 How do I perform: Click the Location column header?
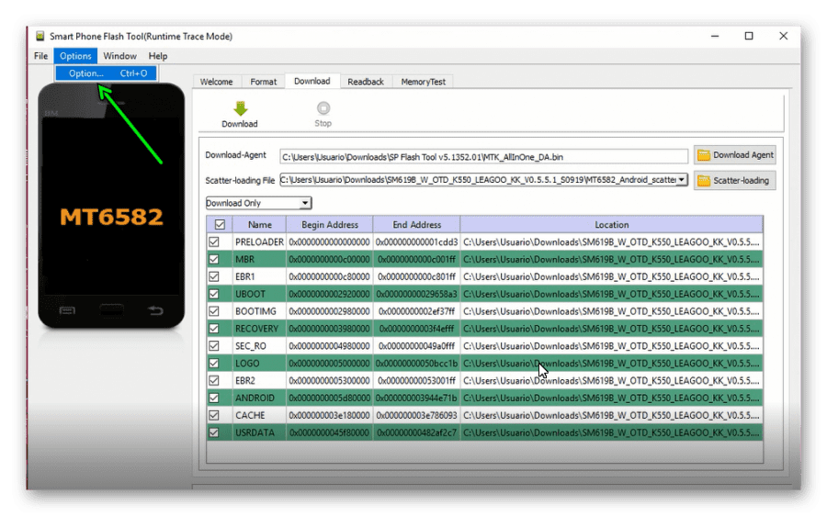click(x=612, y=225)
